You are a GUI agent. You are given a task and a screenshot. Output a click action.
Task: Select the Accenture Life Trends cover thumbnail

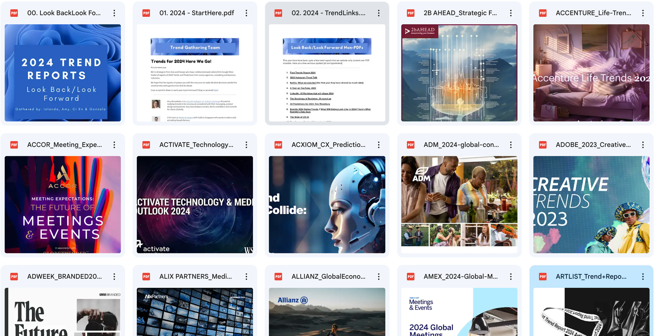pyautogui.click(x=591, y=73)
